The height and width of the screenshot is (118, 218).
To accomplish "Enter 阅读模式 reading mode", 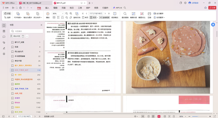I will tap(115, 15).
